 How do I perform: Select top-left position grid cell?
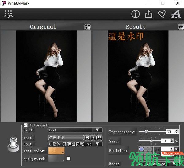point(141,149)
